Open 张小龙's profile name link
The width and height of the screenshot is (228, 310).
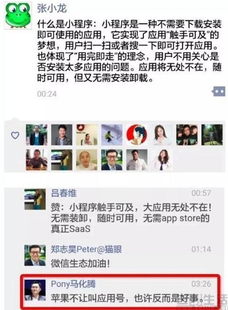click(x=52, y=8)
